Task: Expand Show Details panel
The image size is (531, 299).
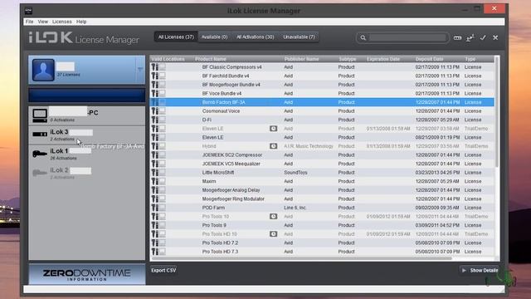Action: pyautogui.click(x=480, y=270)
